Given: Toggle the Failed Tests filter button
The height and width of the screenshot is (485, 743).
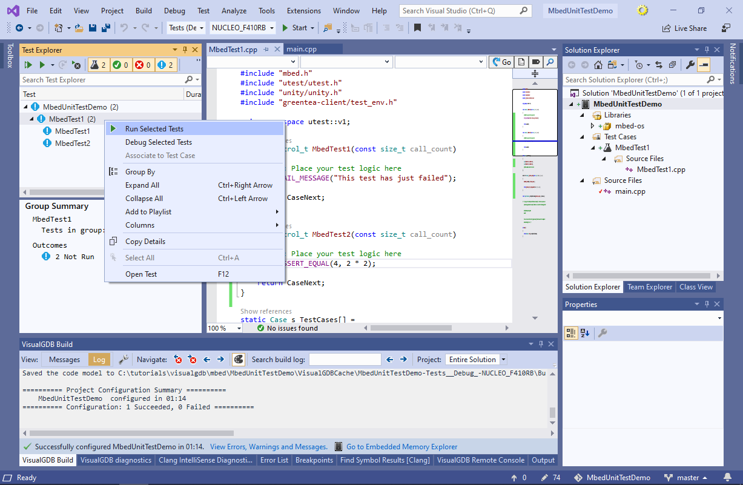Looking at the screenshot, I should tap(143, 65).
